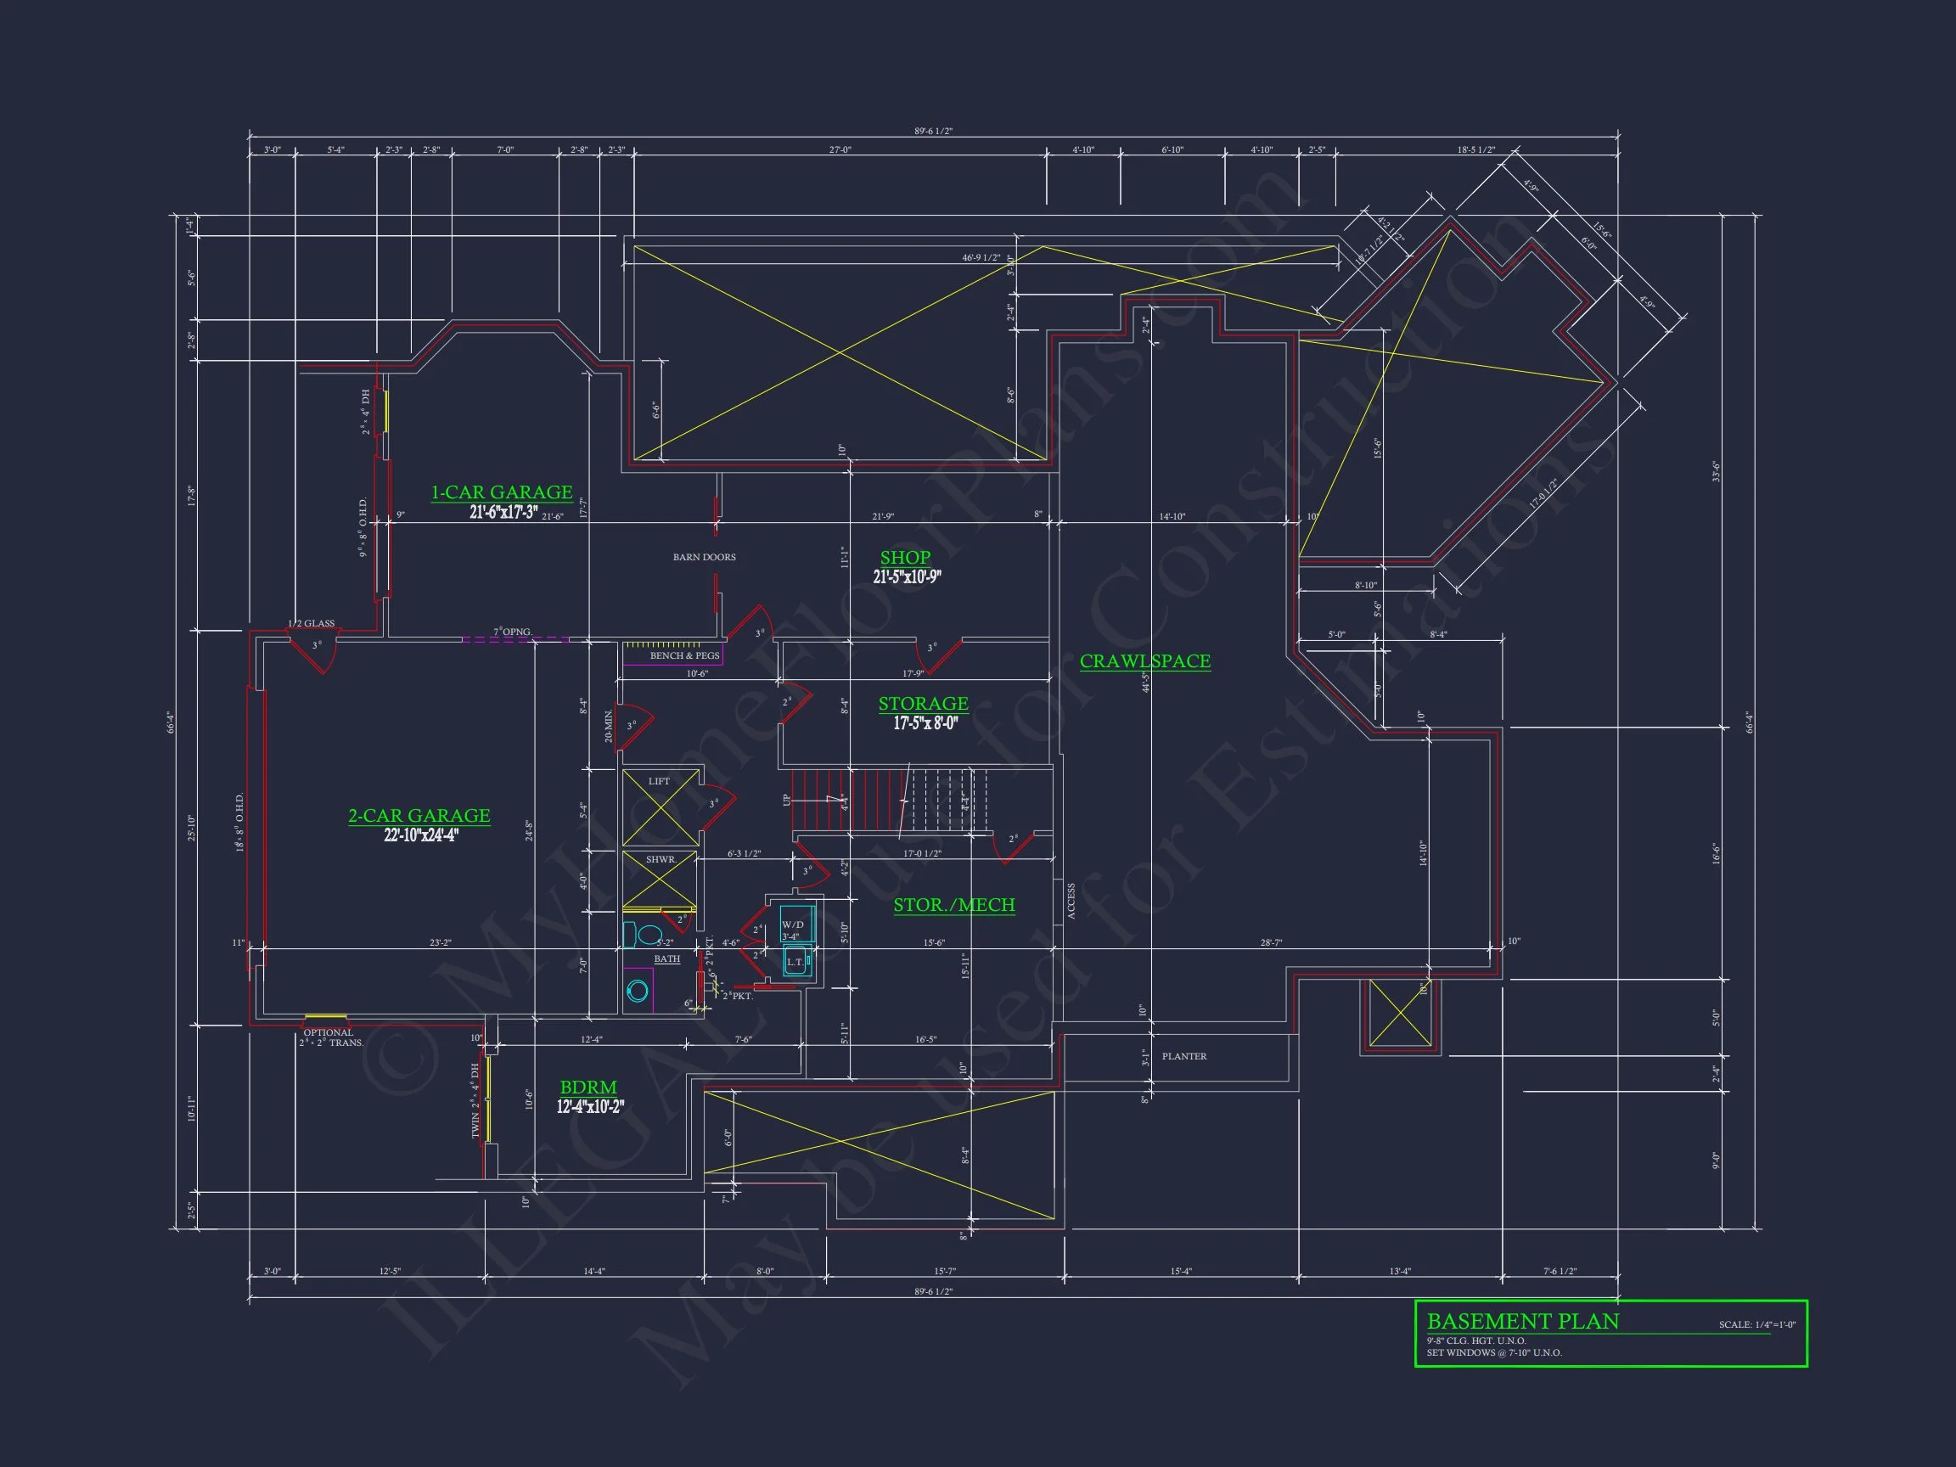The width and height of the screenshot is (1956, 1467).
Task: Click the STOR./MECH room label
Action: [953, 905]
